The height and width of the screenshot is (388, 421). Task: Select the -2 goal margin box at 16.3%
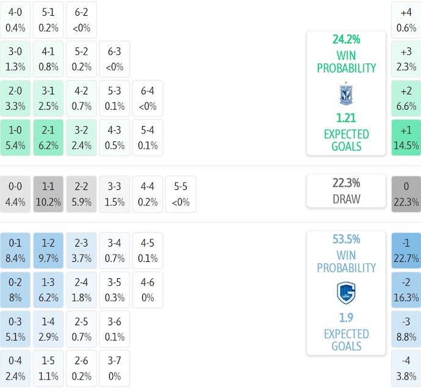[406, 290]
